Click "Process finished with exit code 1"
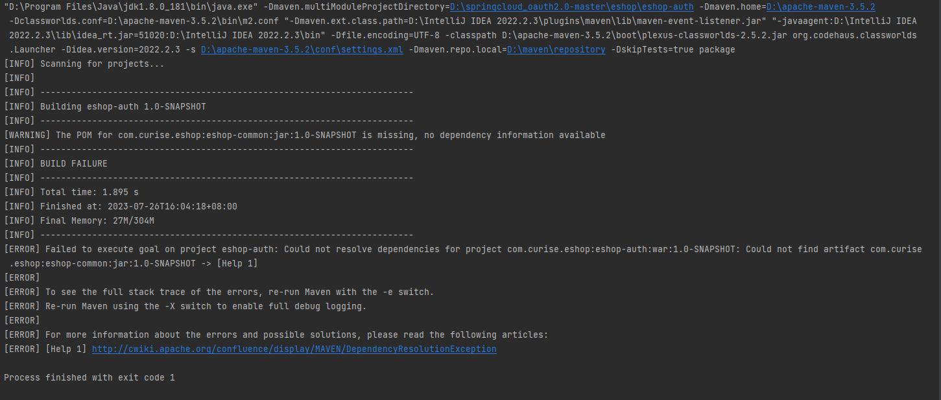Viewport: 941px width, 400px height. point(89,378)
